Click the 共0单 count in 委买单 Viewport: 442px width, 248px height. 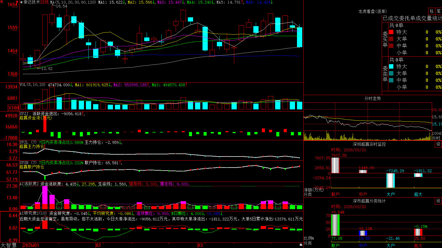click(x=396, y=25)
